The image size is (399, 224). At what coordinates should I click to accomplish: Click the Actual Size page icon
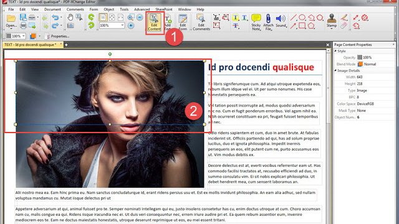(103, 17)
